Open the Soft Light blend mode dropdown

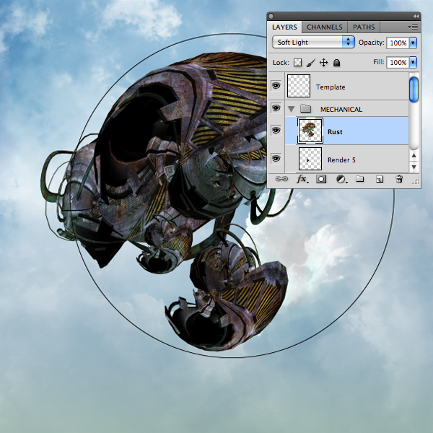coord(313,43)
